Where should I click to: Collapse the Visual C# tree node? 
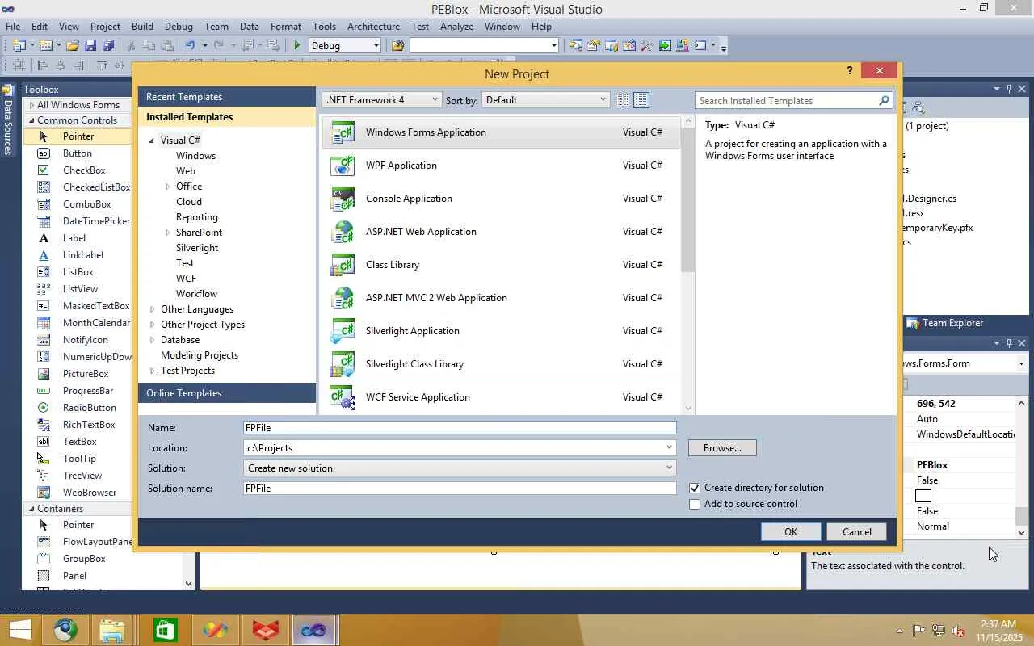151,141
